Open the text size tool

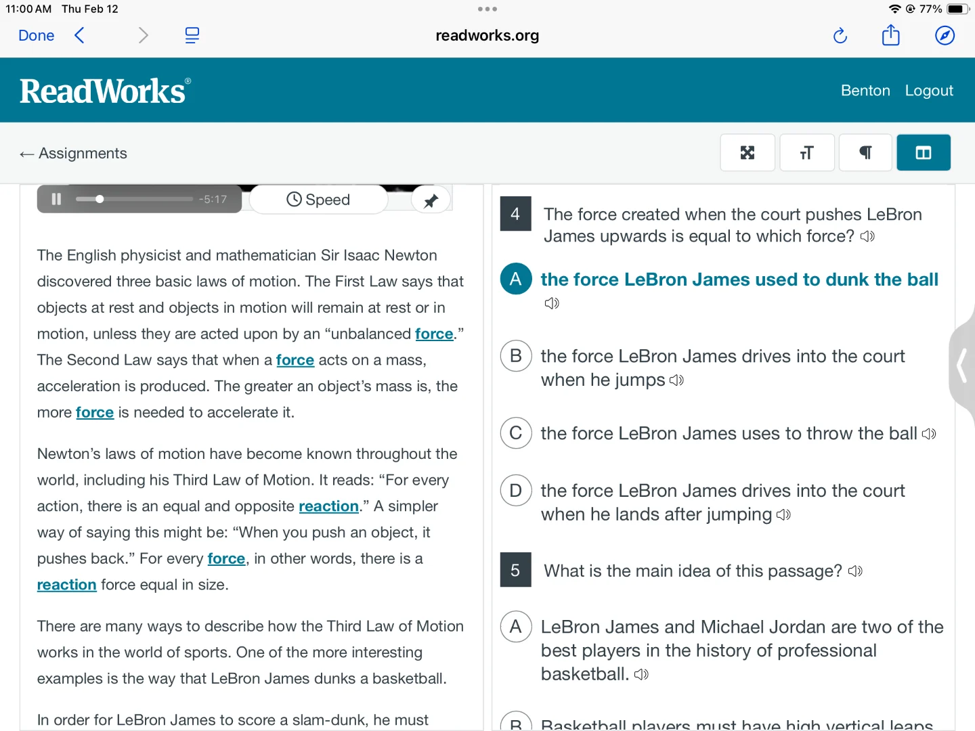(x=806, y=153)
